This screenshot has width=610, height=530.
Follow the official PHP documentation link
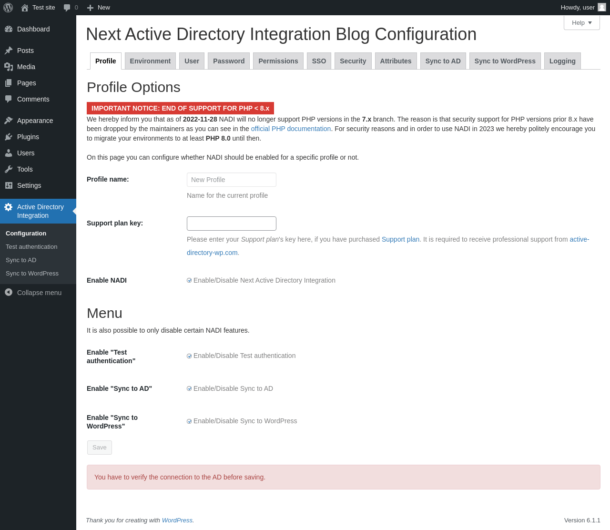(291, 129)
